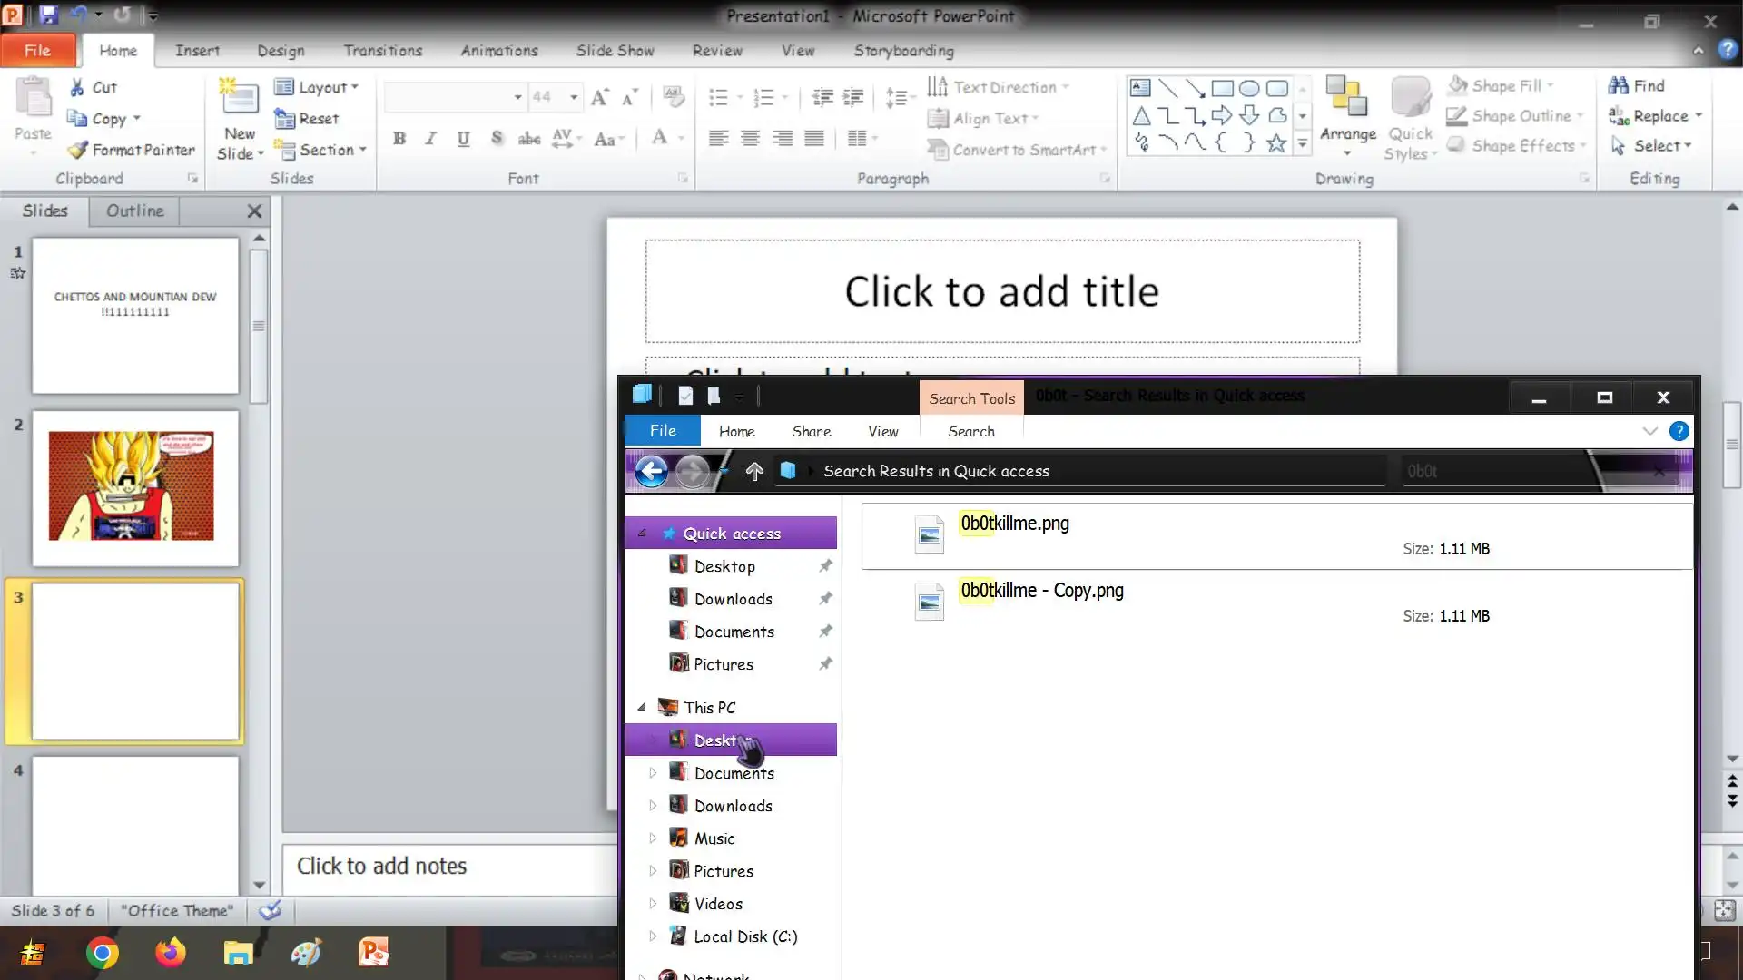
Task: Click the New Slide icon
Action: pos(239,98)
